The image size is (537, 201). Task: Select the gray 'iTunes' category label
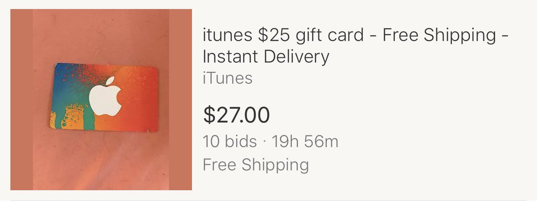227,78
